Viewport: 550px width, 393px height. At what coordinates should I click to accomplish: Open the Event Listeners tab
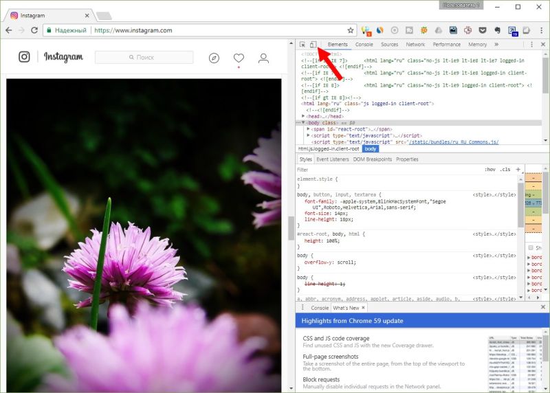point(333,159)
